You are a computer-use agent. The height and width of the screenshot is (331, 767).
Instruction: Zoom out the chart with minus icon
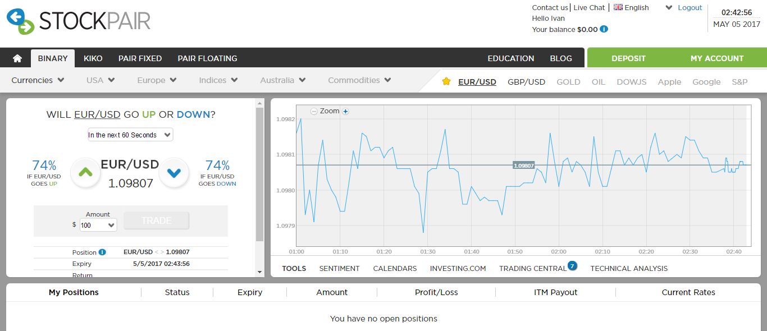(x=314, y=112)
